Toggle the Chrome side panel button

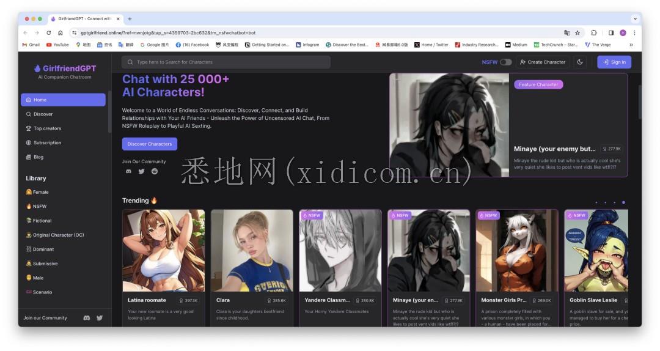point(611,33)
